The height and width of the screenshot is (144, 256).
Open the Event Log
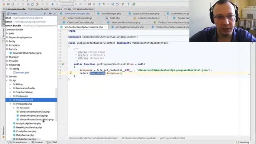tap(243, 142)
